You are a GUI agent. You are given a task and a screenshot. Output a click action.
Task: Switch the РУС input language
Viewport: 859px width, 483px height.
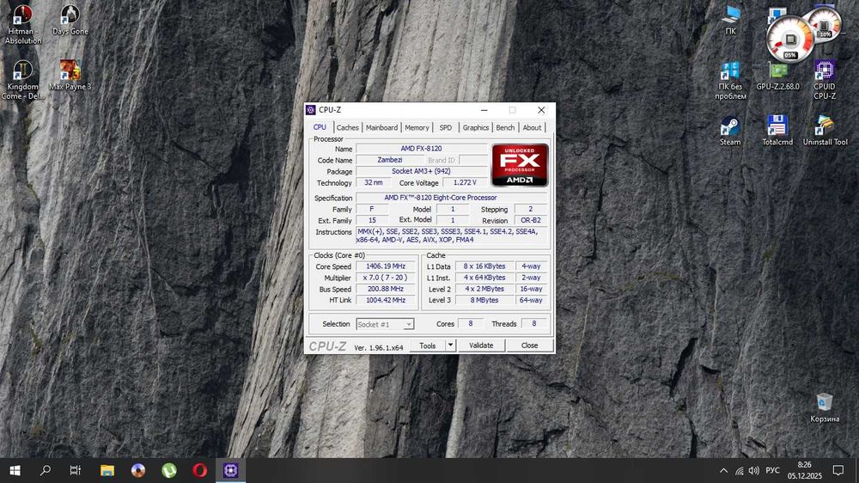pyautogui.click(x=772, y=471)
